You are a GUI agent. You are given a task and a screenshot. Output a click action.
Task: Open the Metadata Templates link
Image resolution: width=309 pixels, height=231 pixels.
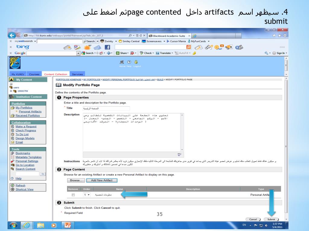tap(29, 157)
